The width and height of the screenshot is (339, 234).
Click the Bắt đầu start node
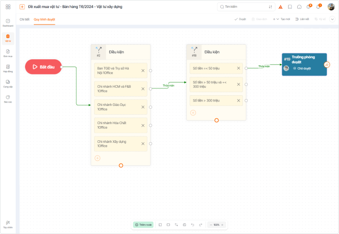(x=44, y=67)
